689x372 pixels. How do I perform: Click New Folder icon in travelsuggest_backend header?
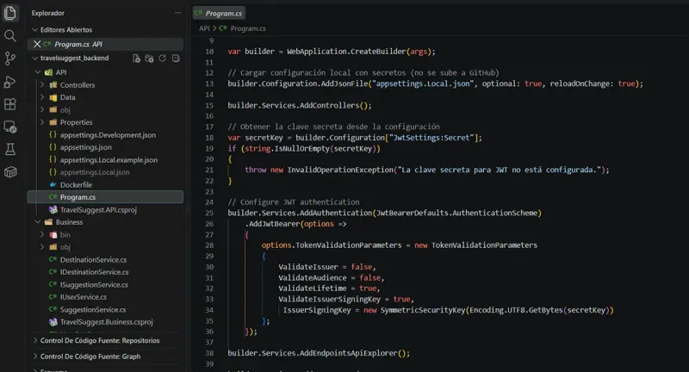(x=149, y=59)
